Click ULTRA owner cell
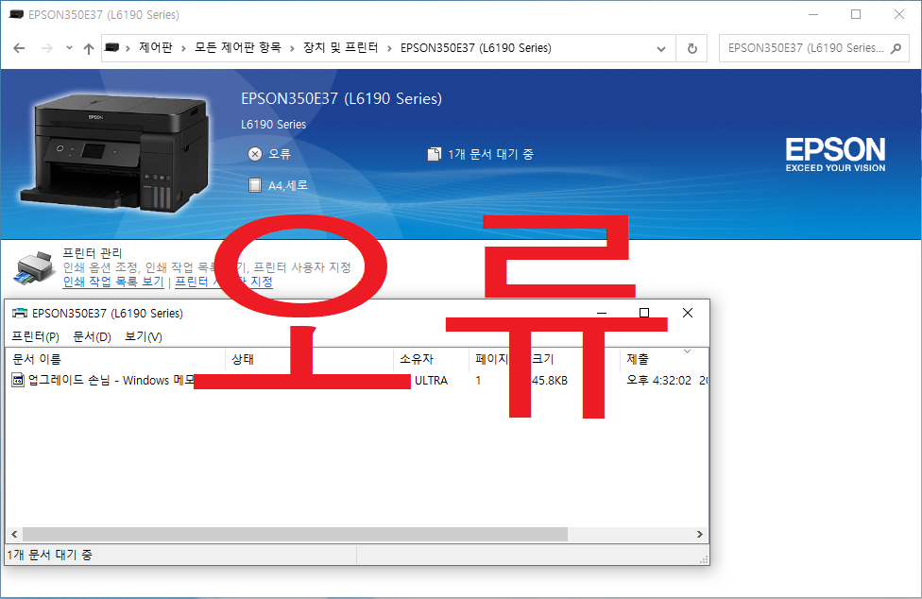Screen dimensions: 922x599 (x=431, y=381)
